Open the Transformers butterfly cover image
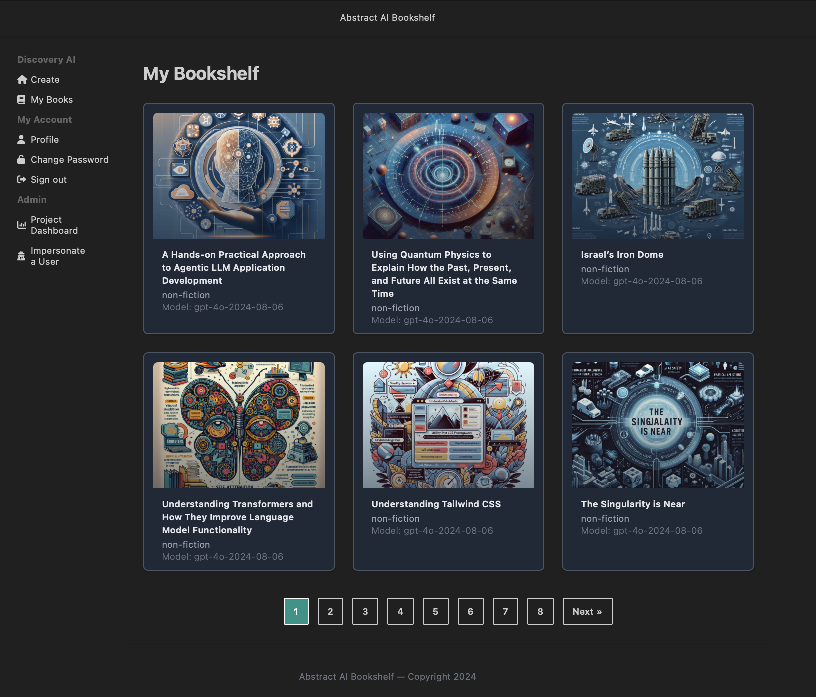This screenshot has width=816, height=697. tap(239, 425)
